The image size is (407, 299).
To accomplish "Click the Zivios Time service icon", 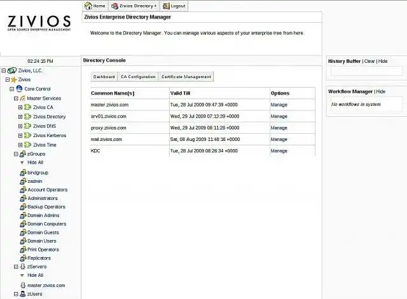I will [x=27, y=145].
